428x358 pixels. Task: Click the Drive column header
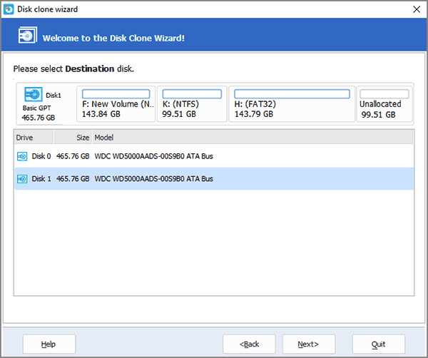tap(34, 137)
